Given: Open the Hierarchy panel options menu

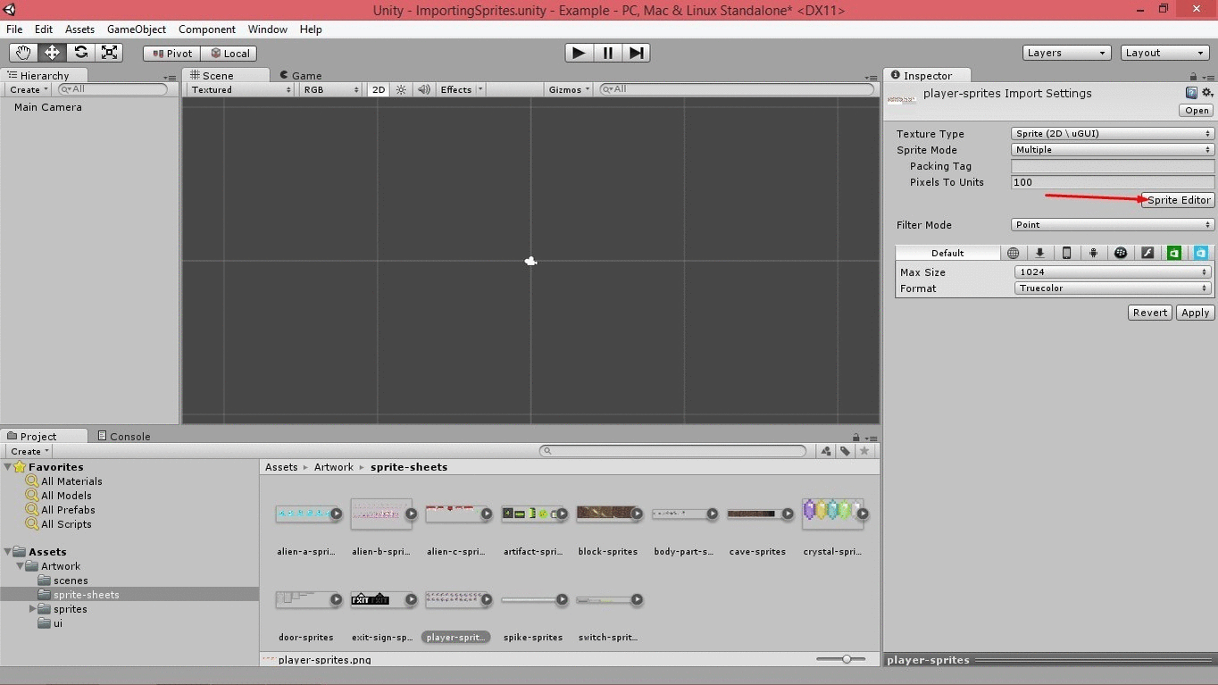Looking at the screenshot, I should 170,77.
